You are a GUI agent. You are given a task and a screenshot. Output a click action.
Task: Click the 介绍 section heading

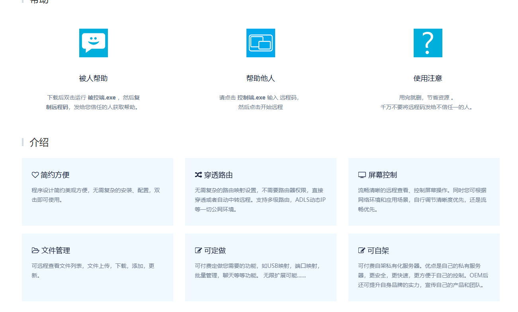[39, 142]
